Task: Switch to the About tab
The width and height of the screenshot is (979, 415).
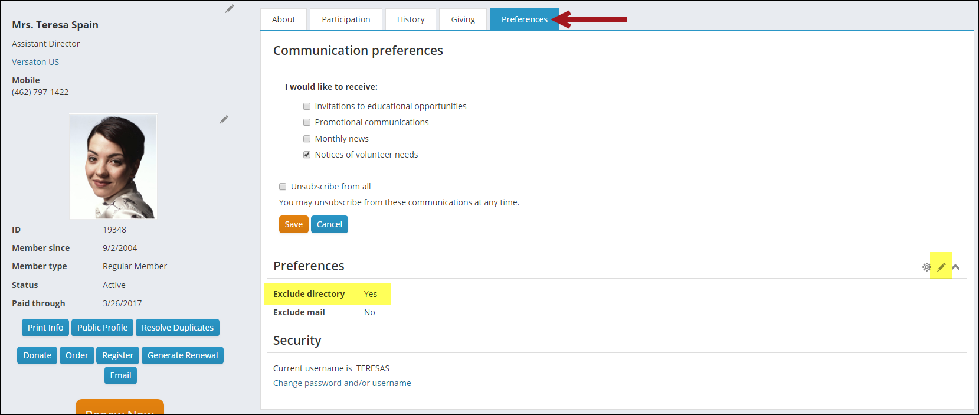Action: [x=283, y=19]
